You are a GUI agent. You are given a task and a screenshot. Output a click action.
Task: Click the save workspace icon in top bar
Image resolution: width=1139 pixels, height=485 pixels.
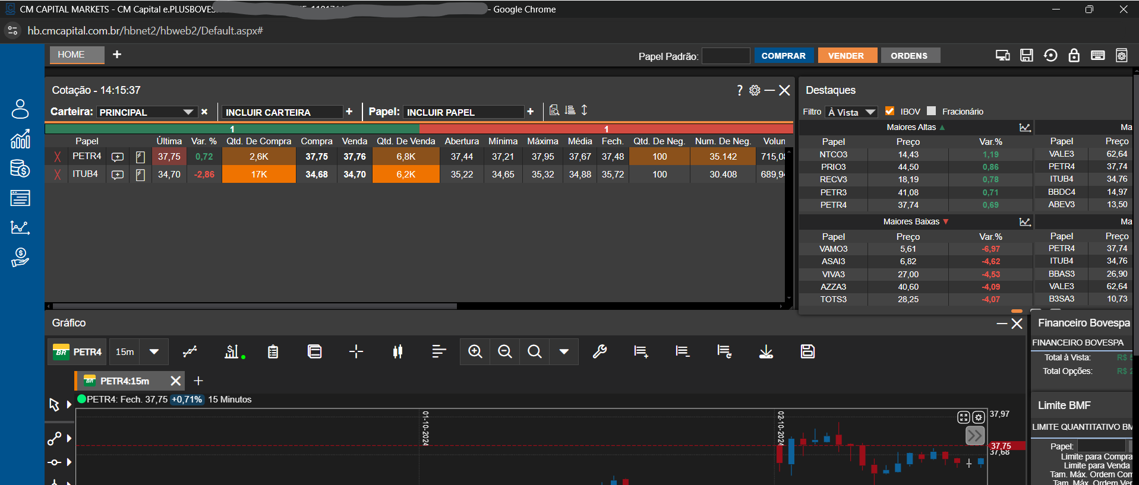[x=1026, y=55]
